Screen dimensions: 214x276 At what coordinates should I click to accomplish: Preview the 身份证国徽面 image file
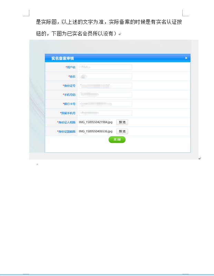point(122,131)
